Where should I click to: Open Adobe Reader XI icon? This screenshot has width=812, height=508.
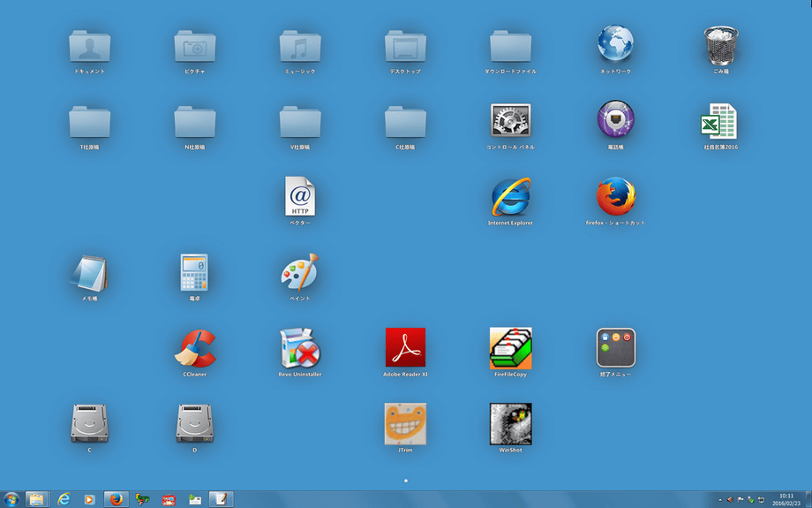coord(405,347)
